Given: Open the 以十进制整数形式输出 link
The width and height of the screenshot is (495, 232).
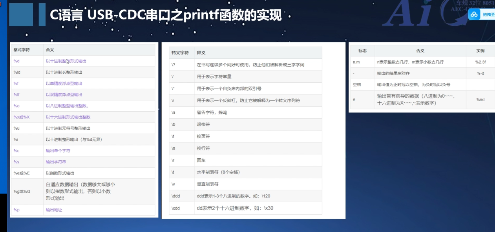Looking at the screenshot, I should pyautogui.click(x=66, y=61).
